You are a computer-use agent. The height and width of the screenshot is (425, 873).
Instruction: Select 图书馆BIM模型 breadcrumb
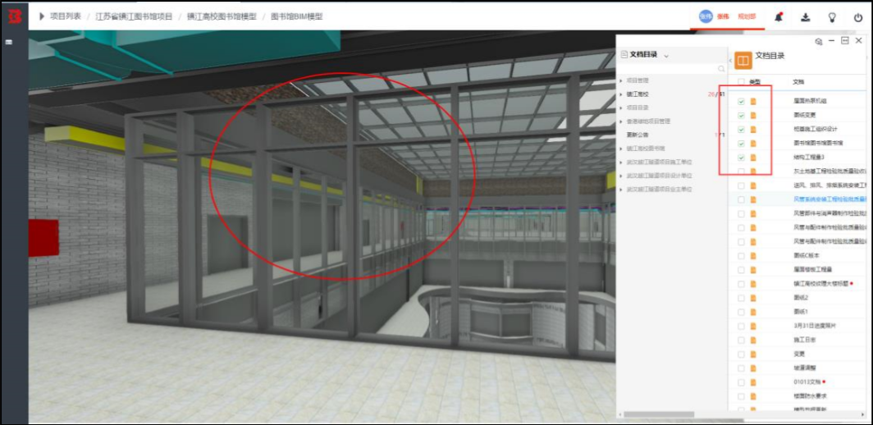coord(297,16)
